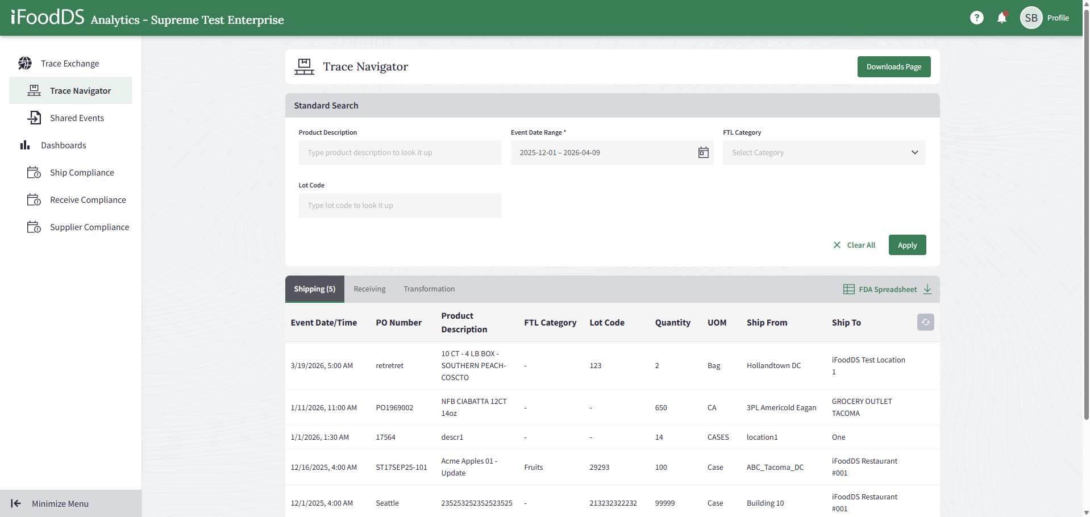Switch to the Transformation tab

pos(429,289)
